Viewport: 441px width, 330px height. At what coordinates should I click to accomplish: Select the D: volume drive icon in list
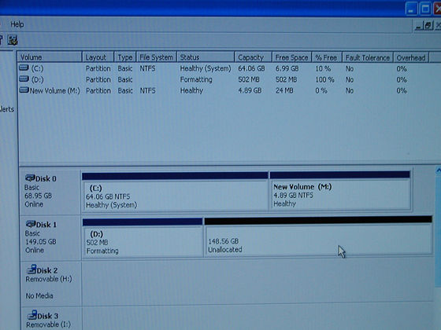coord(24,79)
